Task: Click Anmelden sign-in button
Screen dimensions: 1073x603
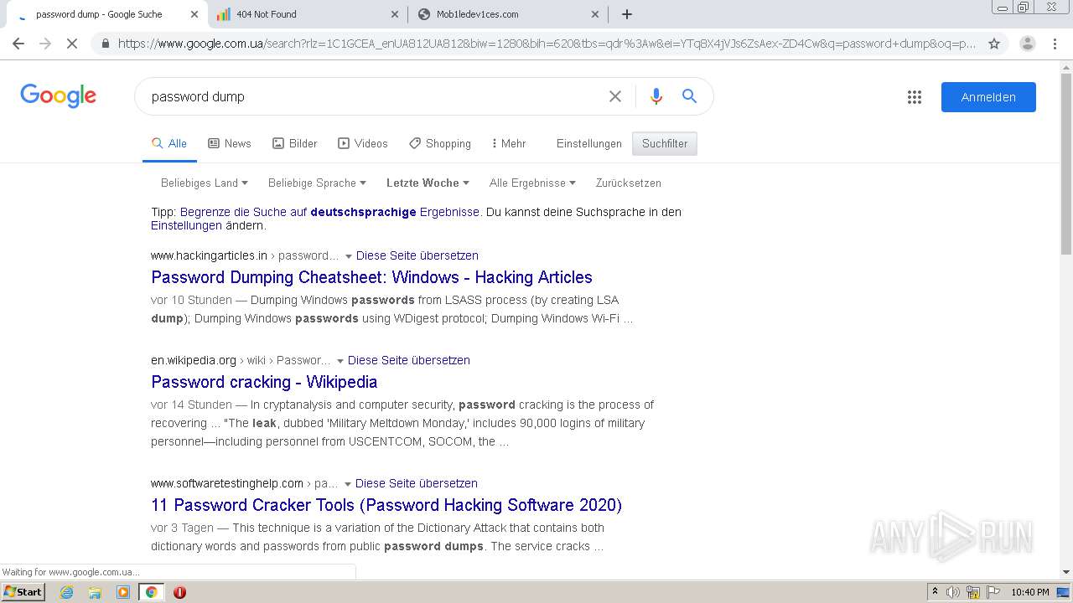Action: click(988, 97)
